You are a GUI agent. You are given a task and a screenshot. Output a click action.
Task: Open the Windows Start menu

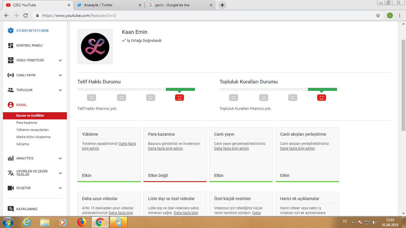click(x=7, y=222)
